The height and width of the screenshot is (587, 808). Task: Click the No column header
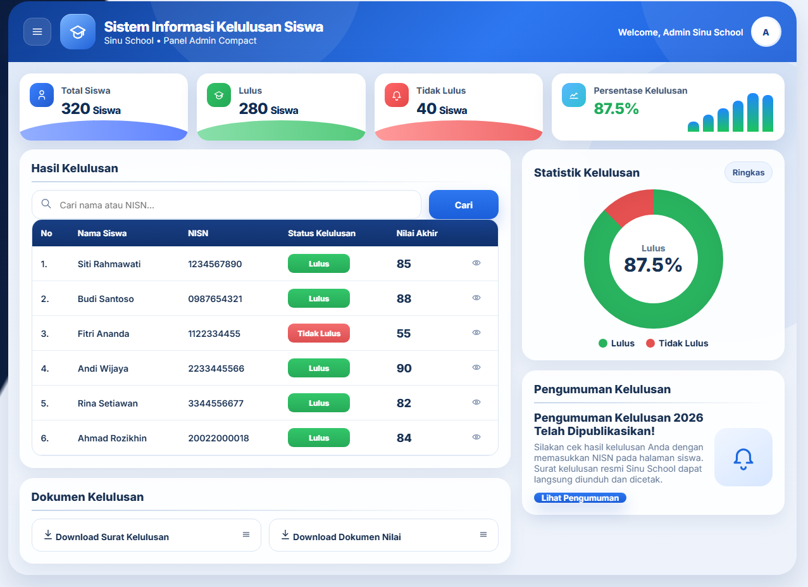pyautogui.click(x=46, y=233)
